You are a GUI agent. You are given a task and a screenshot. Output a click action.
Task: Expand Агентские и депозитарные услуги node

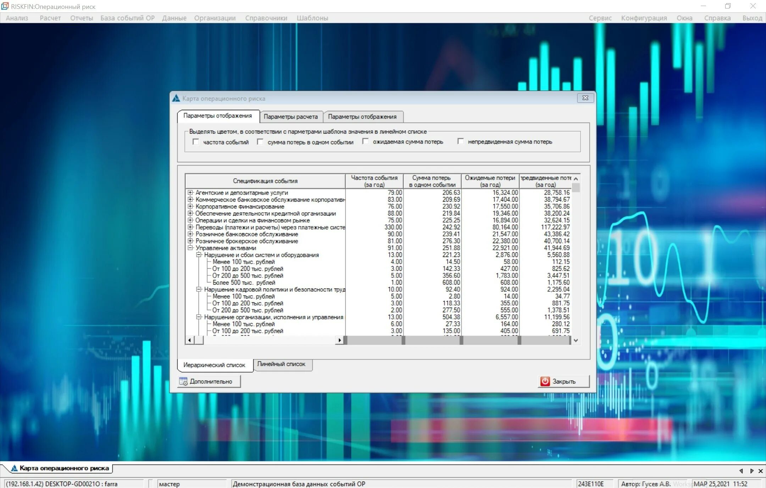pos(190,192)
